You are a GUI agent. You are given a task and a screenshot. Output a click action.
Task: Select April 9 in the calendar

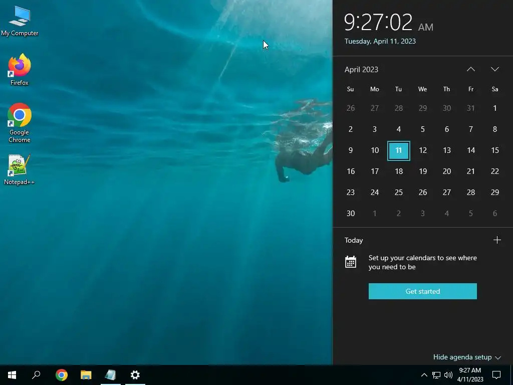click(x=350, y=150)
